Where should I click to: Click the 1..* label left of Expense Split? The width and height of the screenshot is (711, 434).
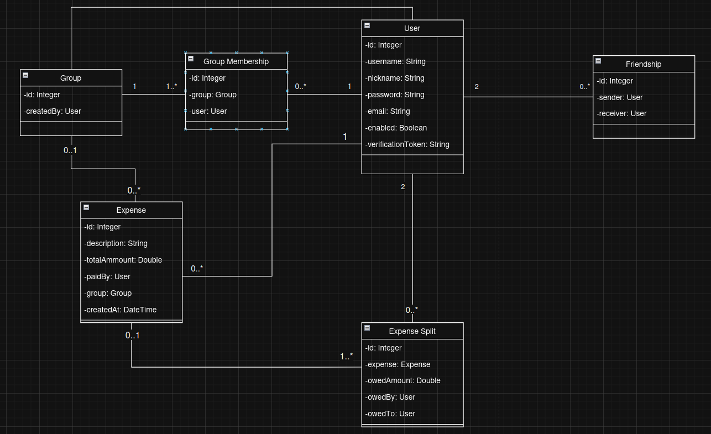[346, 357]
